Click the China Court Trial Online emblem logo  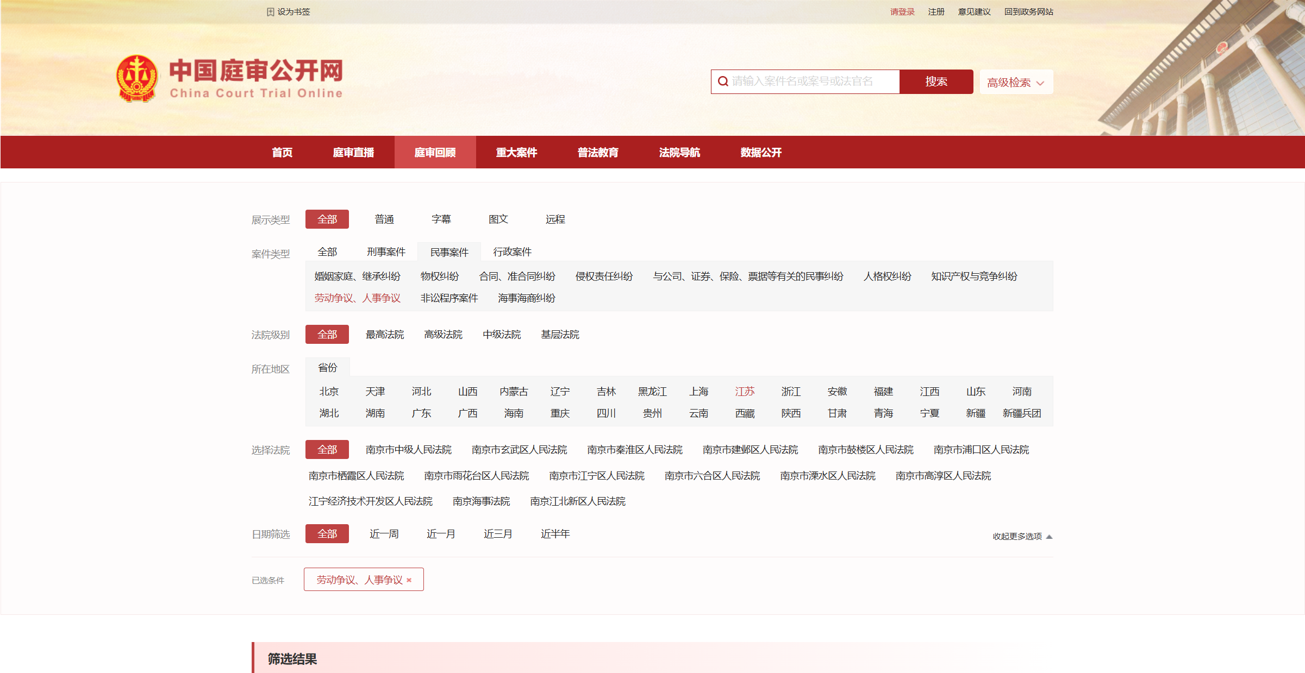[137, 79]
